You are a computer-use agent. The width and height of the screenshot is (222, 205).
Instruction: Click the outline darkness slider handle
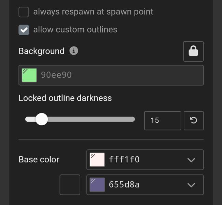[x=42, y=119]
